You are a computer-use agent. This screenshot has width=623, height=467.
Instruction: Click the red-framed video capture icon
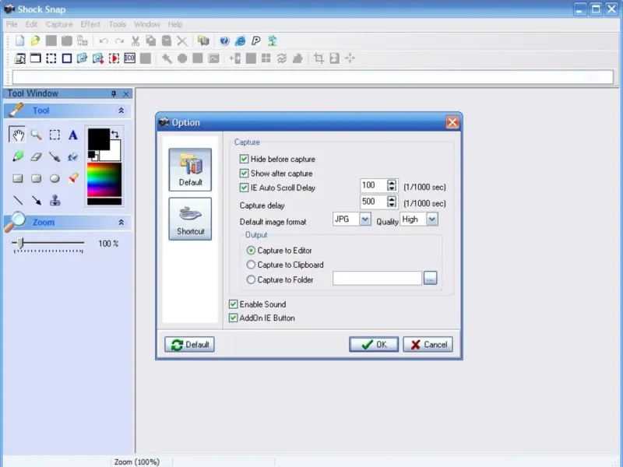point(114,58)
